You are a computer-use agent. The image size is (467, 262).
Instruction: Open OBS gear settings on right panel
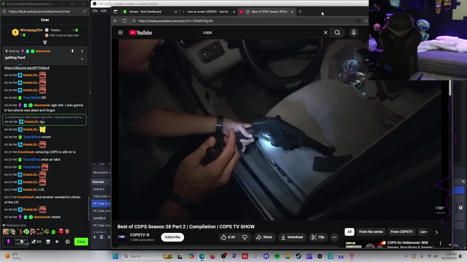[461, 208]
